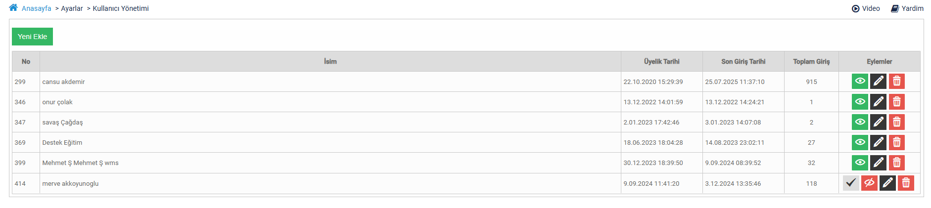Toggle eye visibility for onur çolak
931x208 pixels.
click(860, 102)
